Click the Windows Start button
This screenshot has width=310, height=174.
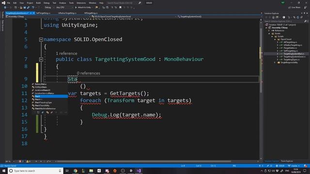click(4, 171)
